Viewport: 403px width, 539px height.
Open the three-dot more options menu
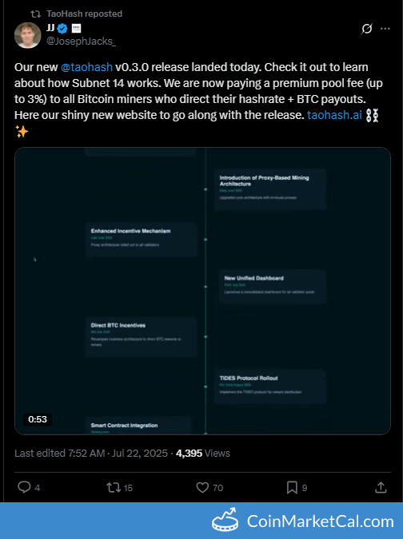[x=385, y=29]
